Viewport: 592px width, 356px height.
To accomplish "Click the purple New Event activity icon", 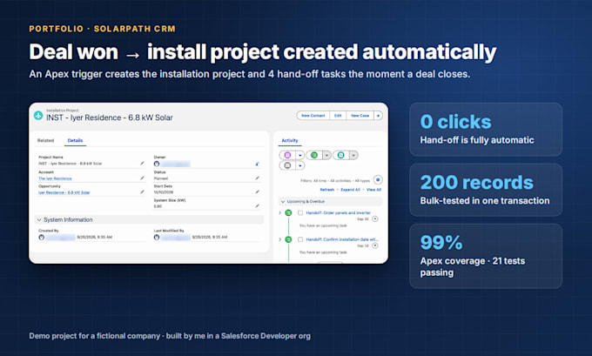I will click(287, 155).
